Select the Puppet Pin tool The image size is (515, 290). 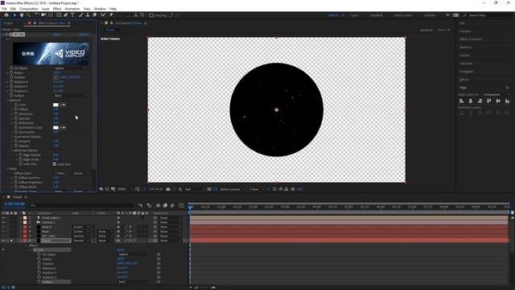(x=111, y=15)
